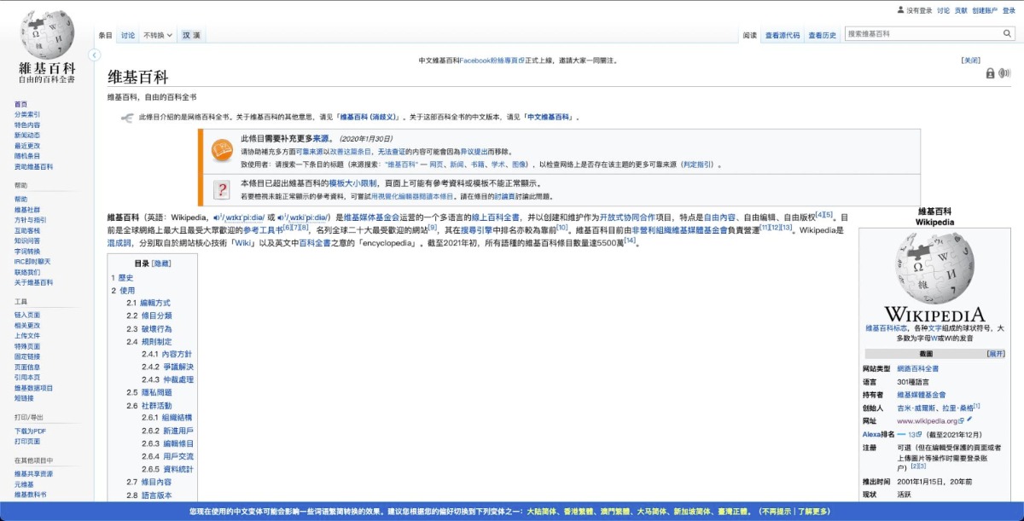Open the 条目 article tab
1024x521 pixels.
point(106,35)
